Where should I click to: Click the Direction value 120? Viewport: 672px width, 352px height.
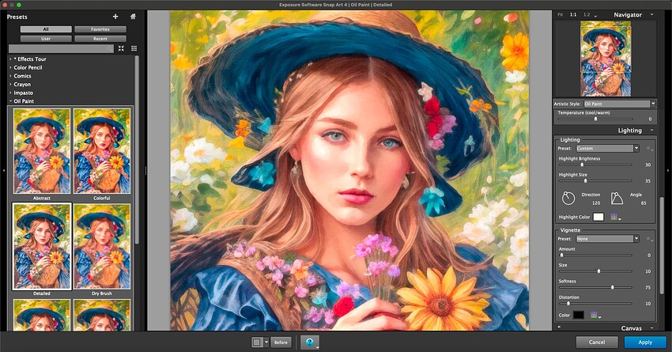[596, 203]
